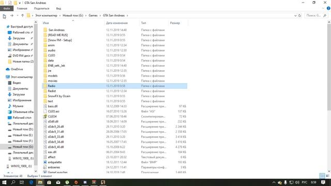Open the Вид ribbon tab

pos(58,8)
